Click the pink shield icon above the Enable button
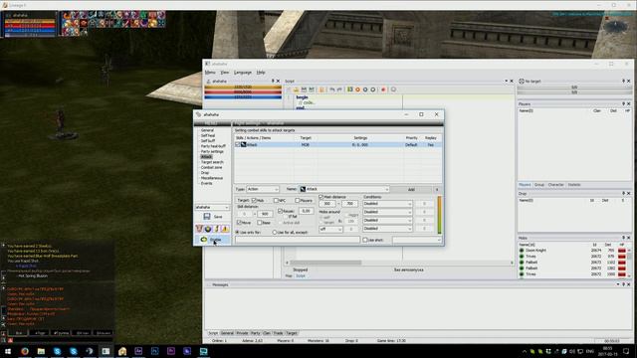 tap(199, 229)
